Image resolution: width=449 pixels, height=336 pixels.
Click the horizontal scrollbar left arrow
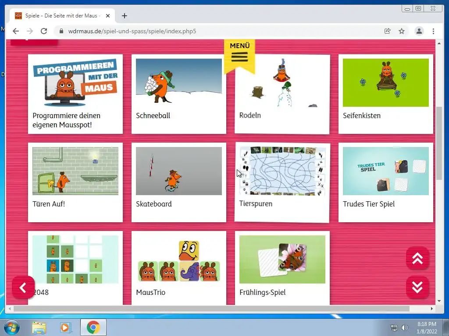pos(10,308)
